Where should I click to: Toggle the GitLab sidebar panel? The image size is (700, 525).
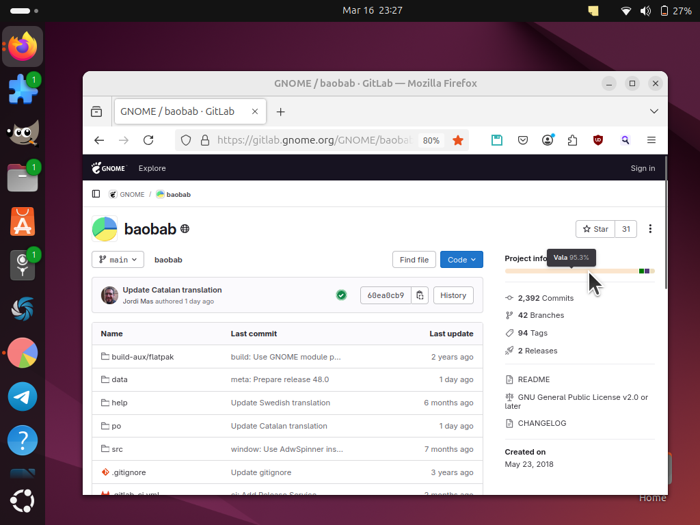pos(96,193)
